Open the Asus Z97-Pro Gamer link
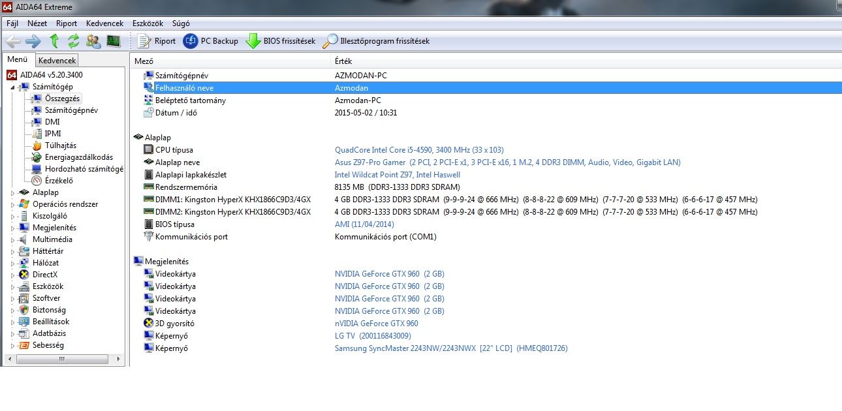Viewport: 842px width, 411px height. (508, 162)
